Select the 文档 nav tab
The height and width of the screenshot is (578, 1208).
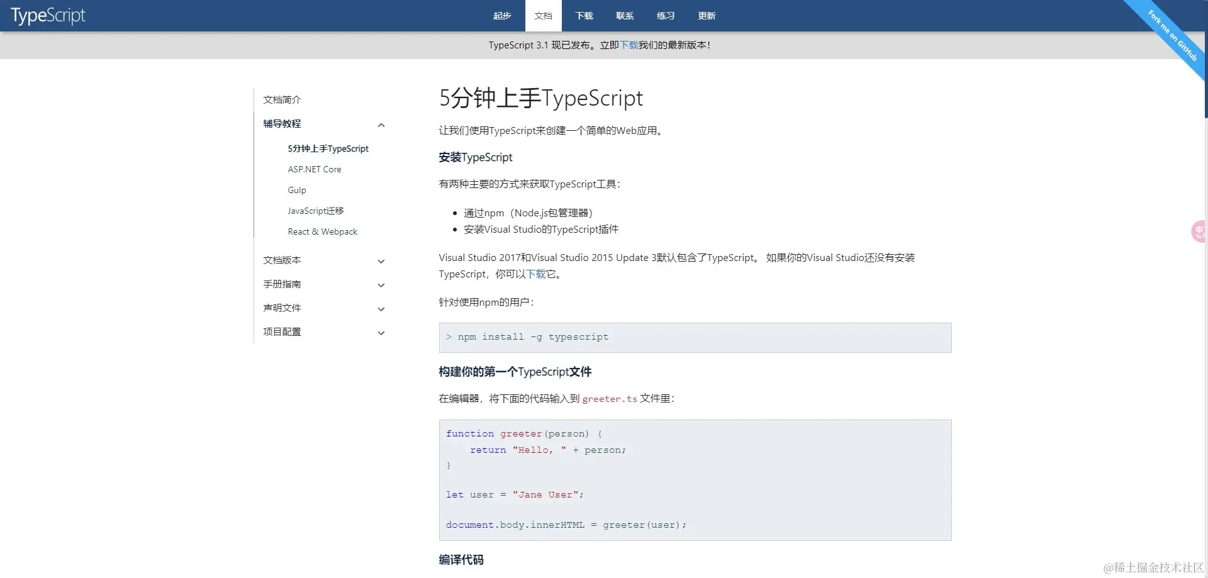(x=543, y=16)
